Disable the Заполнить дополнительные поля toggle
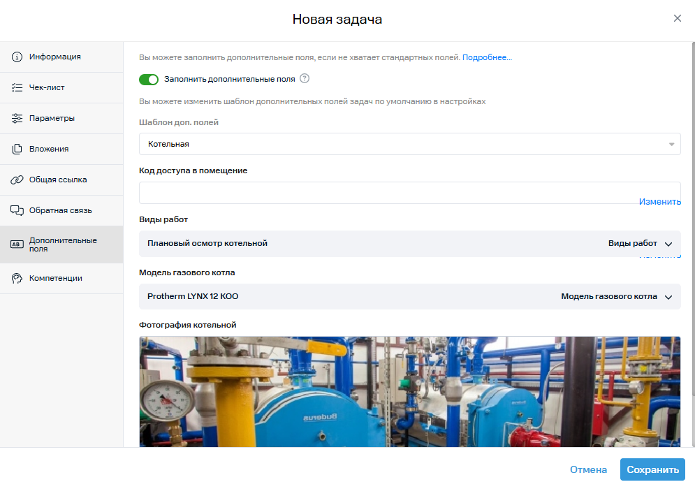 (149, 80)
